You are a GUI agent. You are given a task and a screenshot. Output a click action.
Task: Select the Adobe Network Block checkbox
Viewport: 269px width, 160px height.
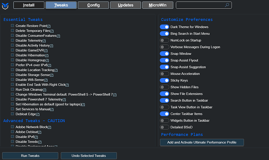point(12,127)
